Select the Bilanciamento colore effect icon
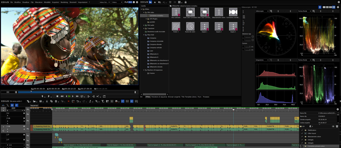 tap(219, 12)
